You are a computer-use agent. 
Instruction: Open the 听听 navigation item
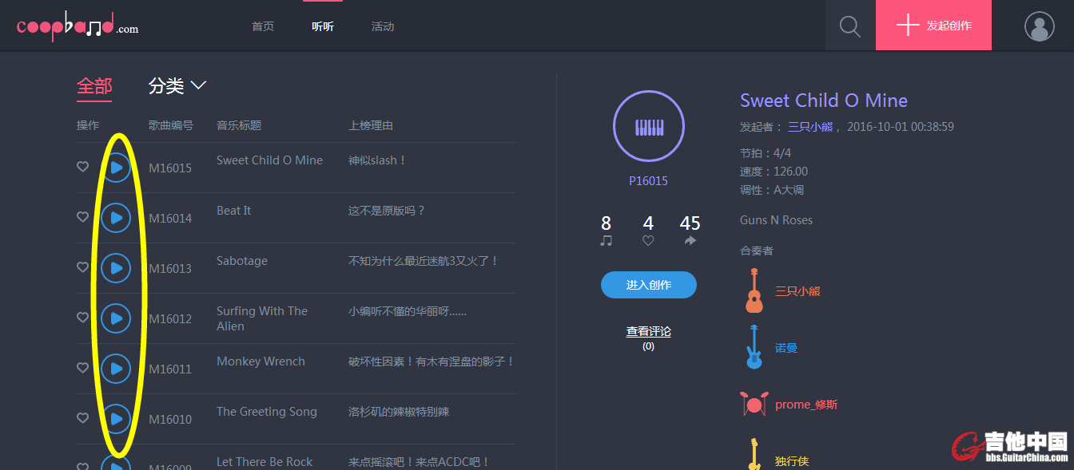(x=323, y=26)
